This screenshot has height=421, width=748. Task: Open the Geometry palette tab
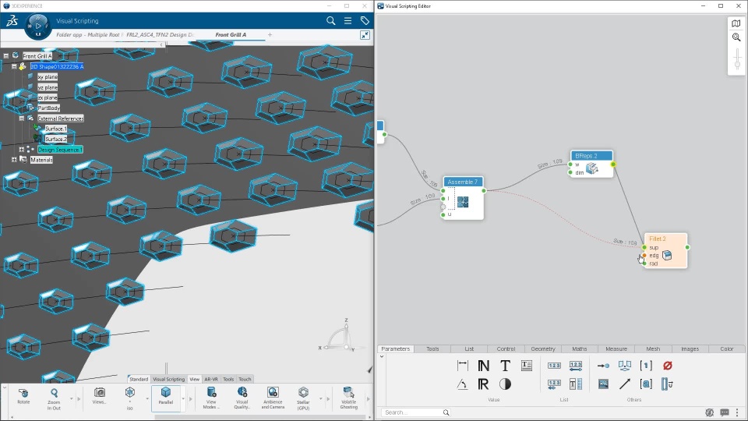(x=543, y=349)
